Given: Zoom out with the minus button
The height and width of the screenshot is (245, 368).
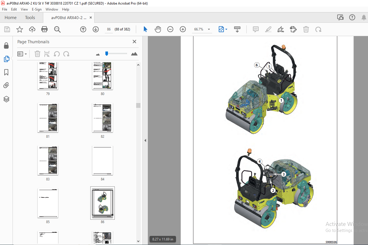Looking at the screenshot, I should [170, 29].
